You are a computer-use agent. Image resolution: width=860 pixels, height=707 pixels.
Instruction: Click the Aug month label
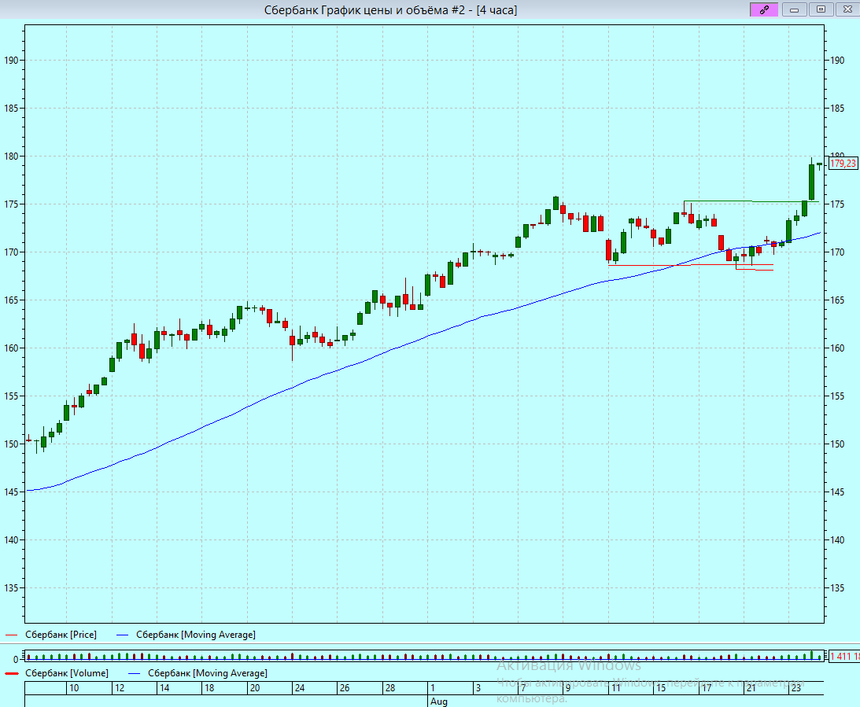439,701
